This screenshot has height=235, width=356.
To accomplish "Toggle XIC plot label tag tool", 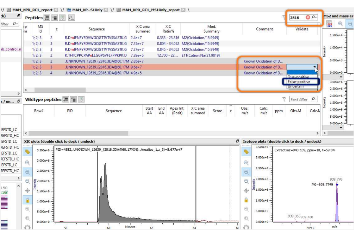I will [27, 152].
